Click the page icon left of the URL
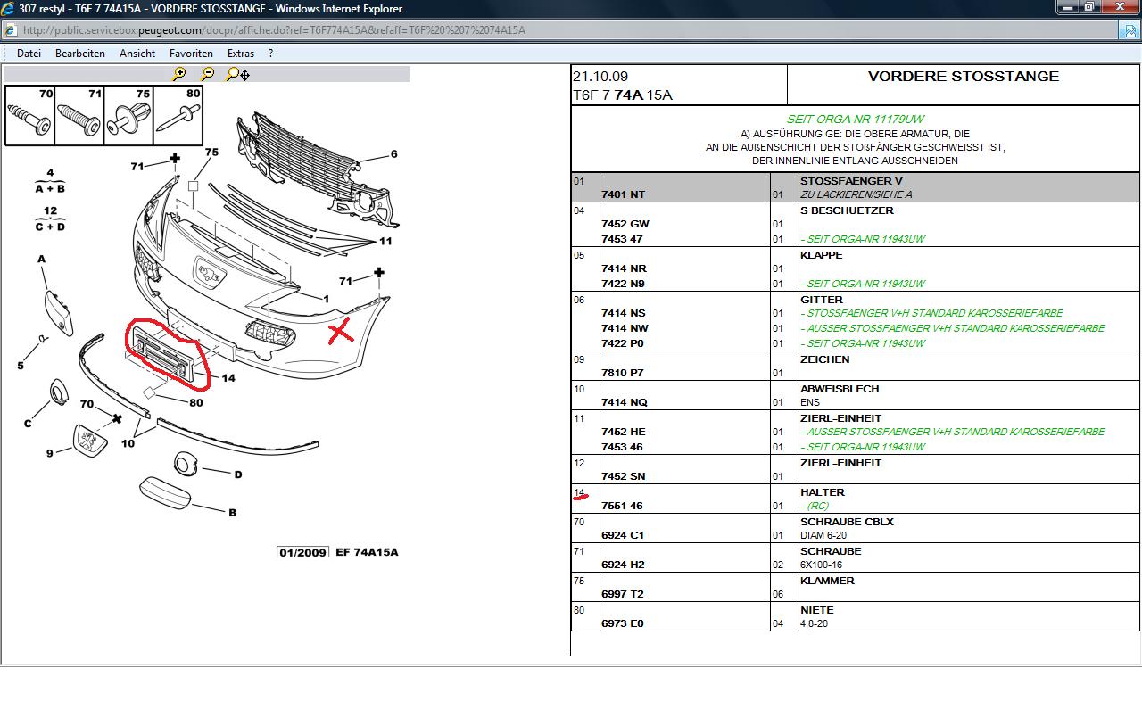This screenshot has width=1142, height=726. [12, 29]
